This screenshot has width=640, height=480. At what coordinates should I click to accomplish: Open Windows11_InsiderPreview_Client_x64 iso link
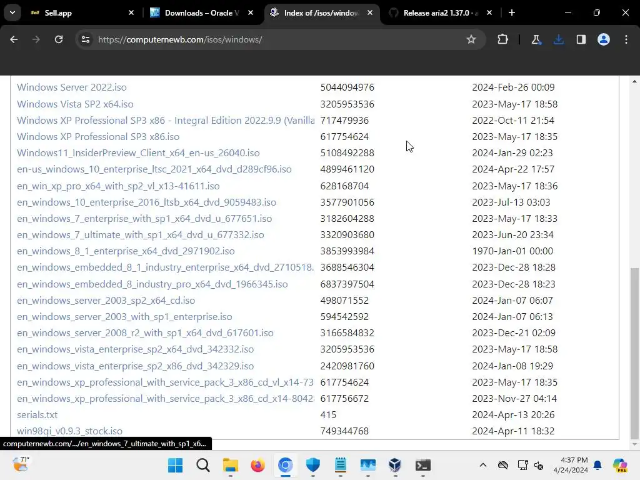click(138, 153)
